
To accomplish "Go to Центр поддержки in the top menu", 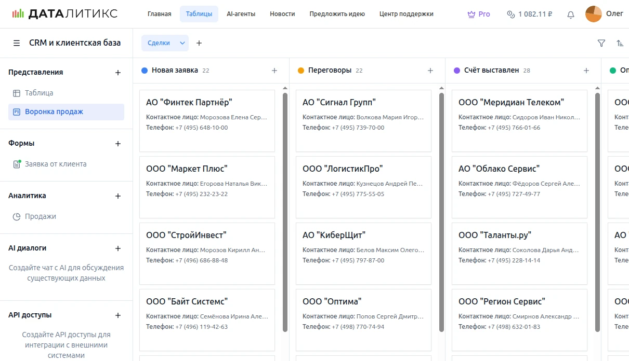I will coord(406,14).
